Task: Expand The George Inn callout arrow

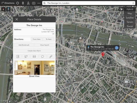Action: pos(116,48)
